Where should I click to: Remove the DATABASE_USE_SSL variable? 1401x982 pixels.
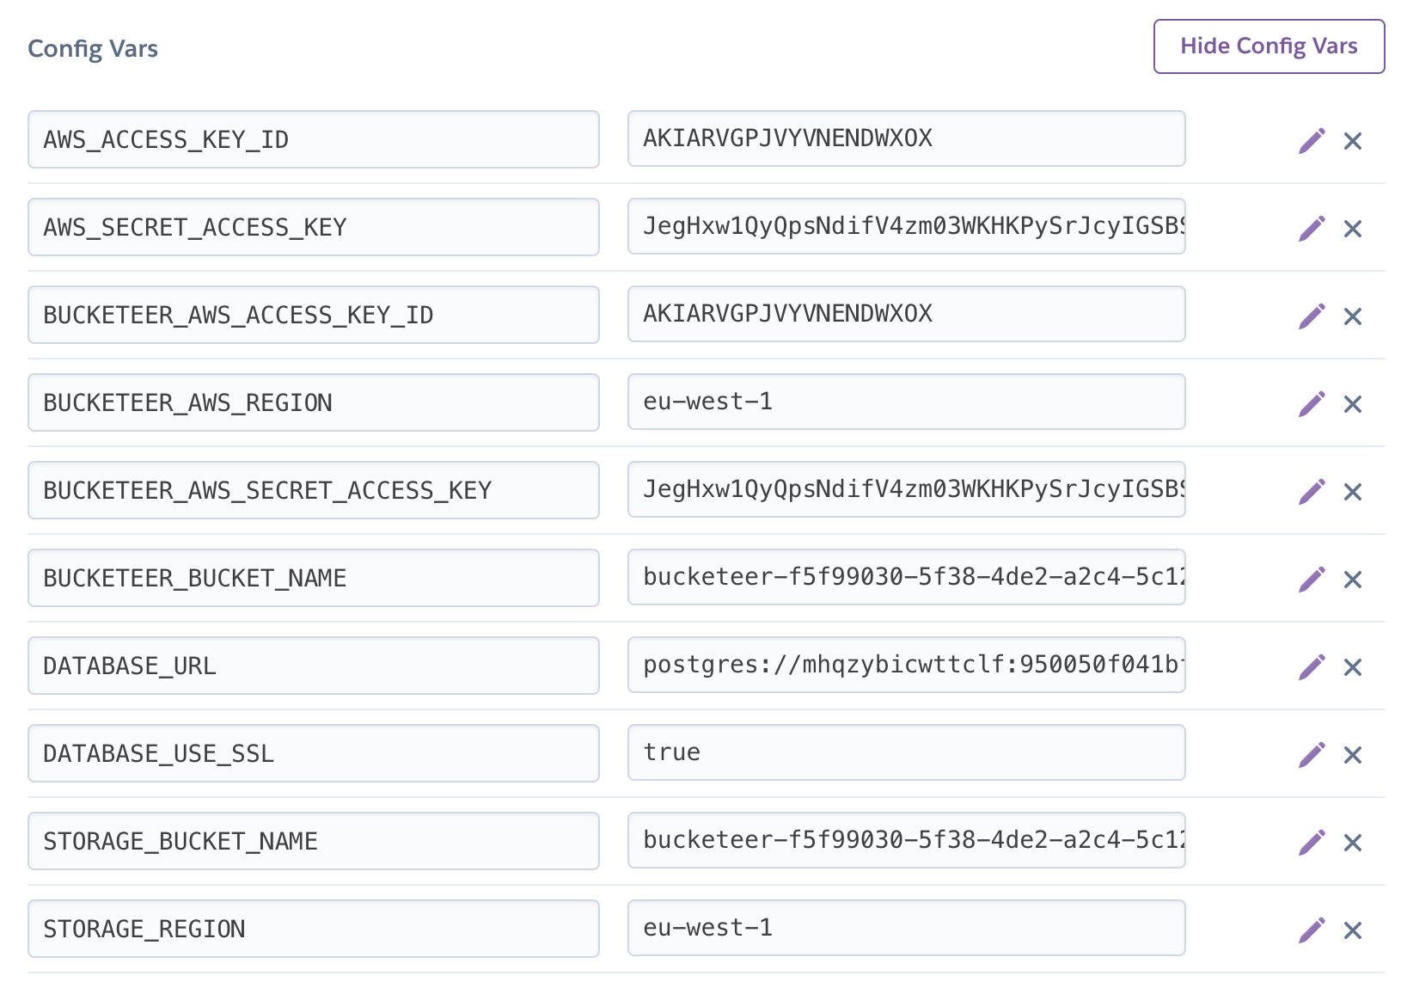[1352, 755]
